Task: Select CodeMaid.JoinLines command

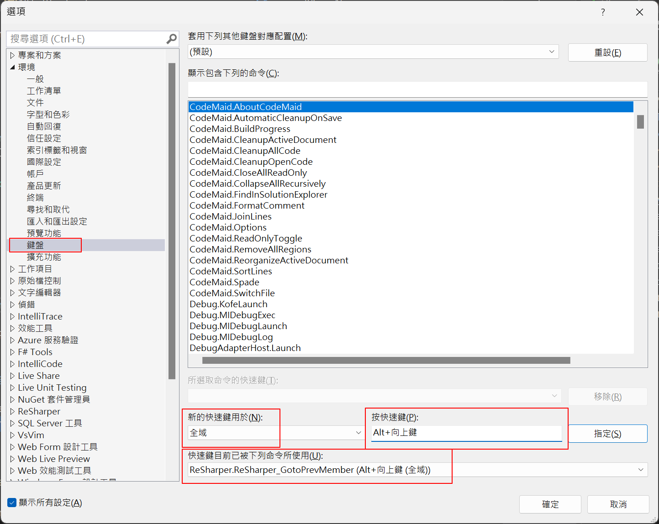Action: pos(231,216)
